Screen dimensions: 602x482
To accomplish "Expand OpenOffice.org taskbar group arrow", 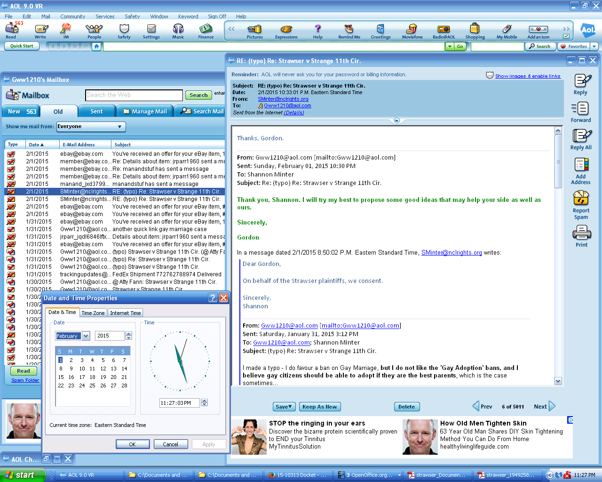I will point(400,475).
